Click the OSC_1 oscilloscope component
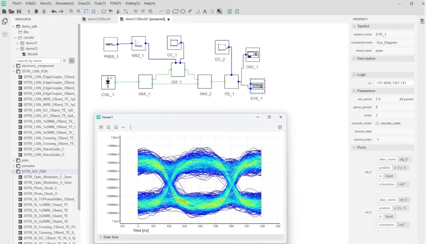This screenshot has width=426, height=244. [252, 54]
